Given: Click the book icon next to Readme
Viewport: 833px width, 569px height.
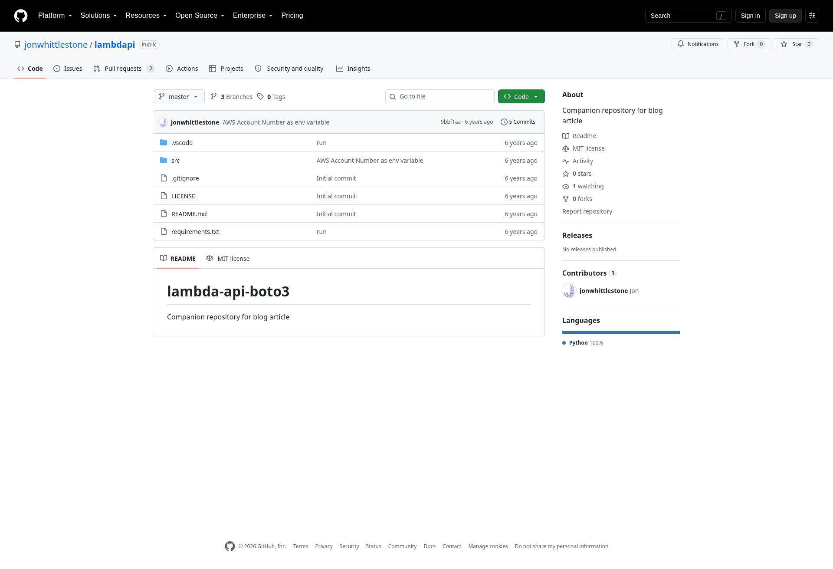Looking at the screenshot, I should 566,136.
